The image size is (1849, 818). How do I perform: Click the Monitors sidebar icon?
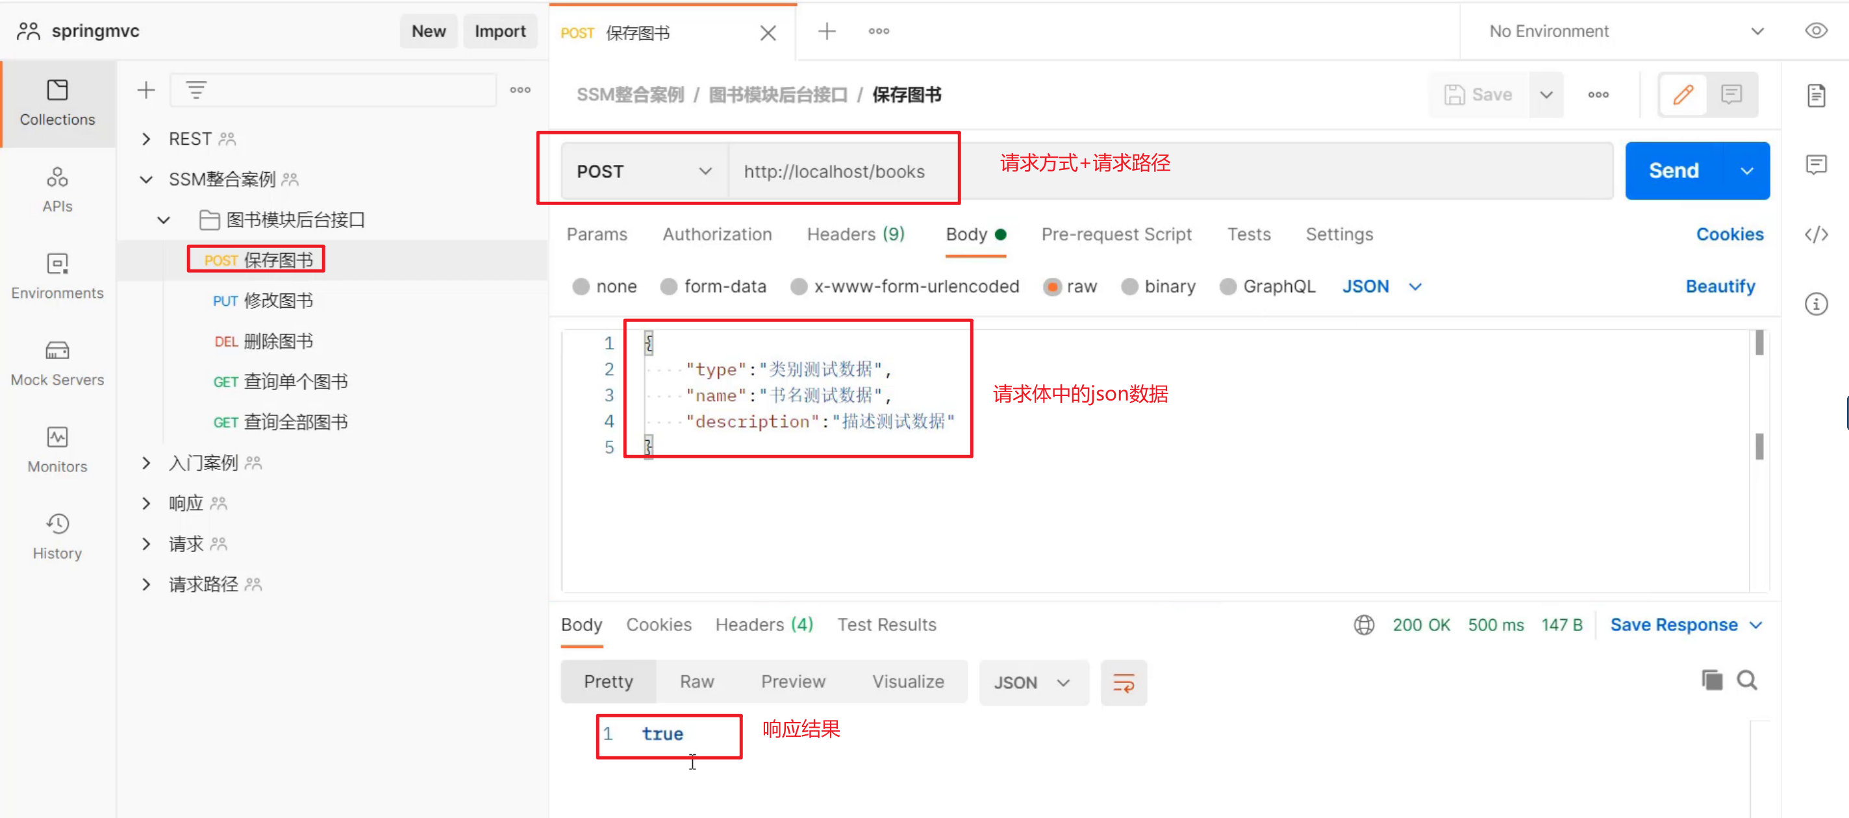(x=57, y=438)
